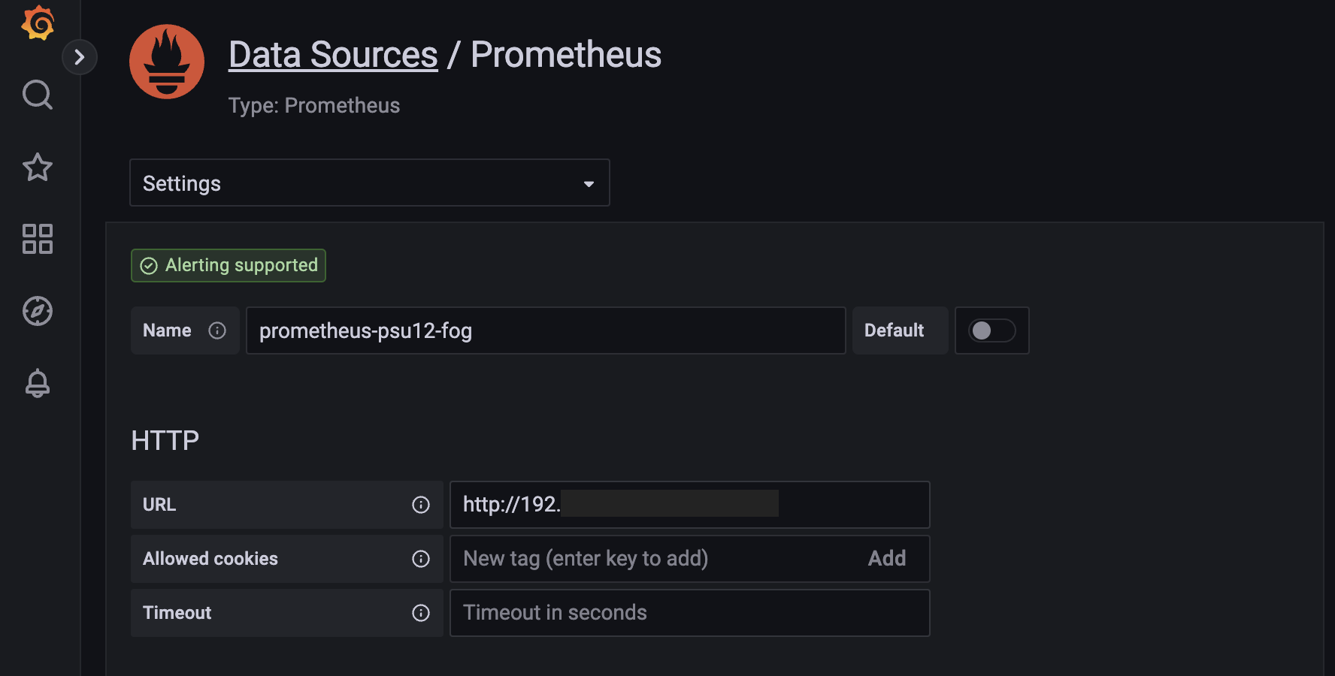
Task: Open the Dashboards panel icon
Action: click(x=38, y=240)
